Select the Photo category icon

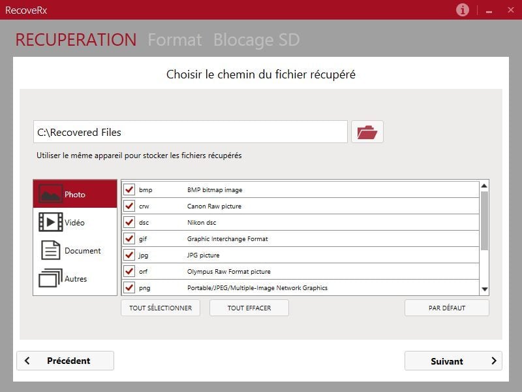pyautogui.click(x=50, y=194)
